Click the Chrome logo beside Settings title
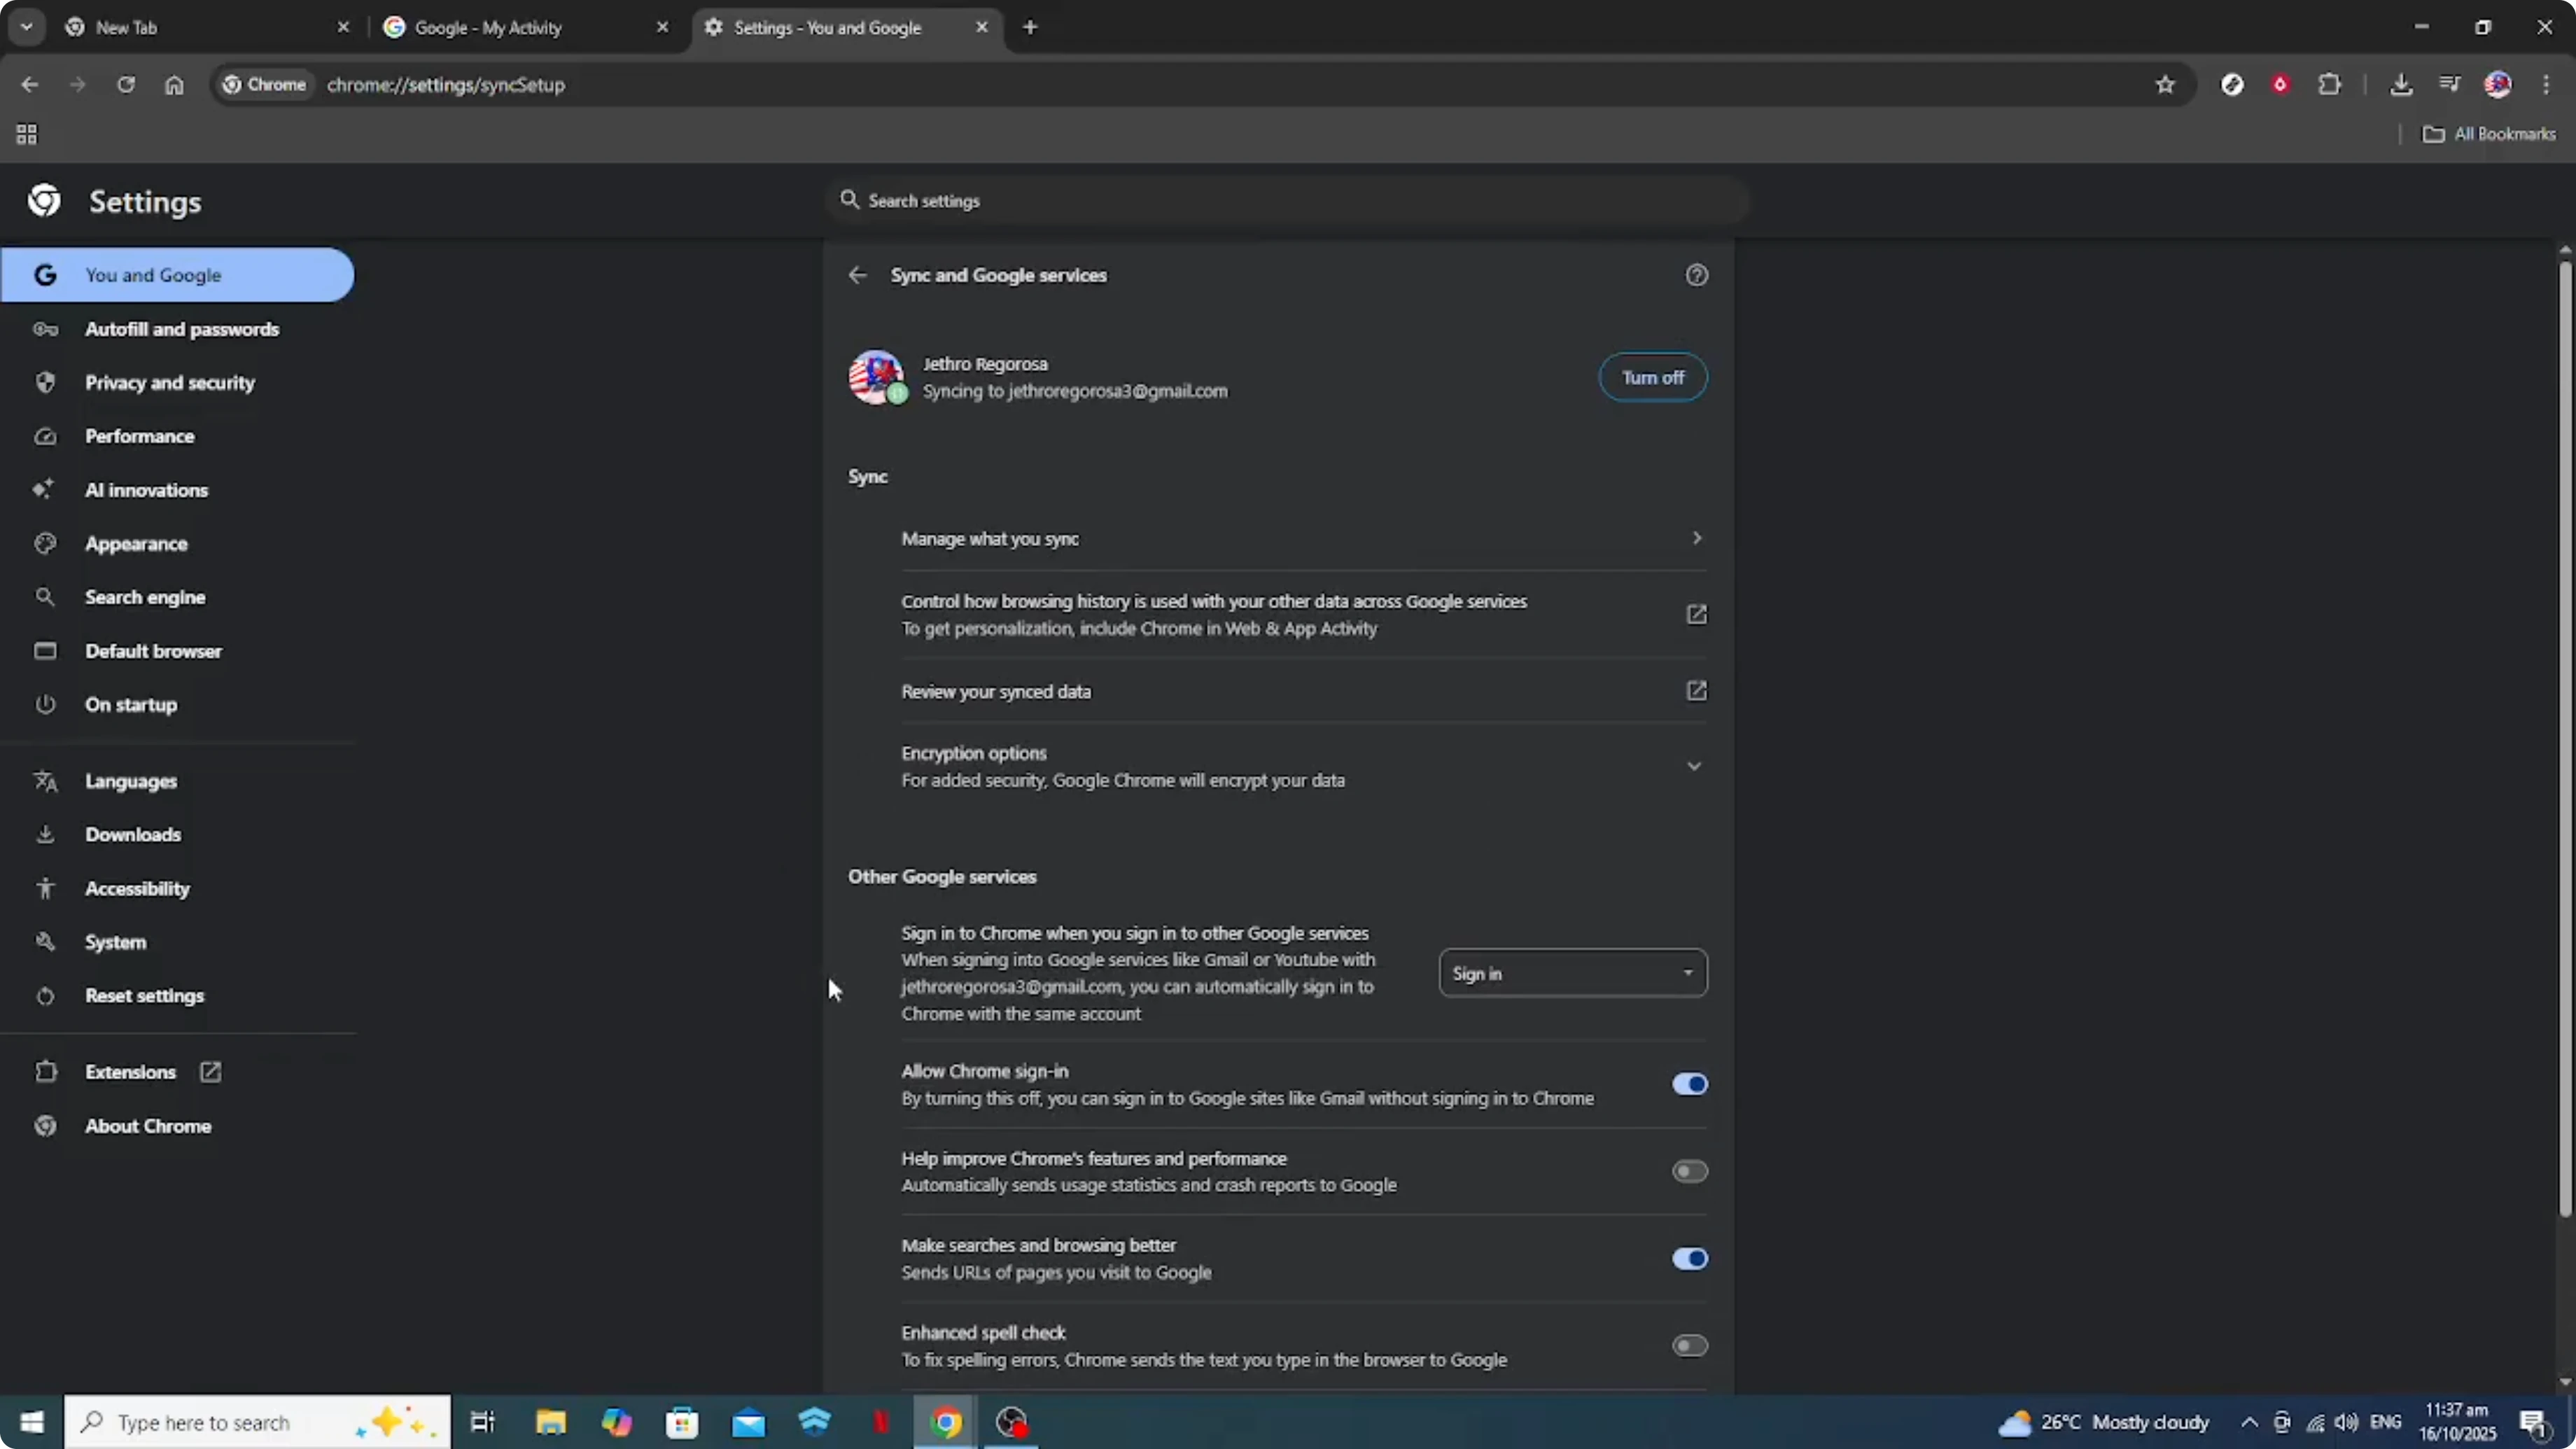2576x1449 pixels. pos(44,201)
